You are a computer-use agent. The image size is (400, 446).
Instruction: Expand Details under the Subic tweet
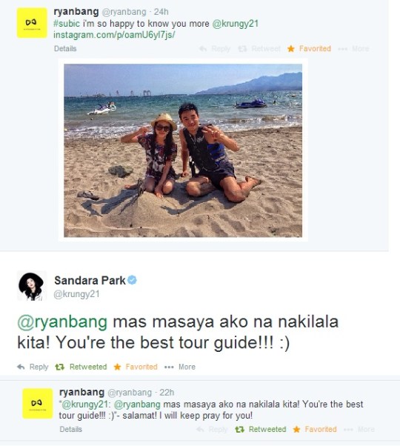pyautogui.click(x=65, y=49)
